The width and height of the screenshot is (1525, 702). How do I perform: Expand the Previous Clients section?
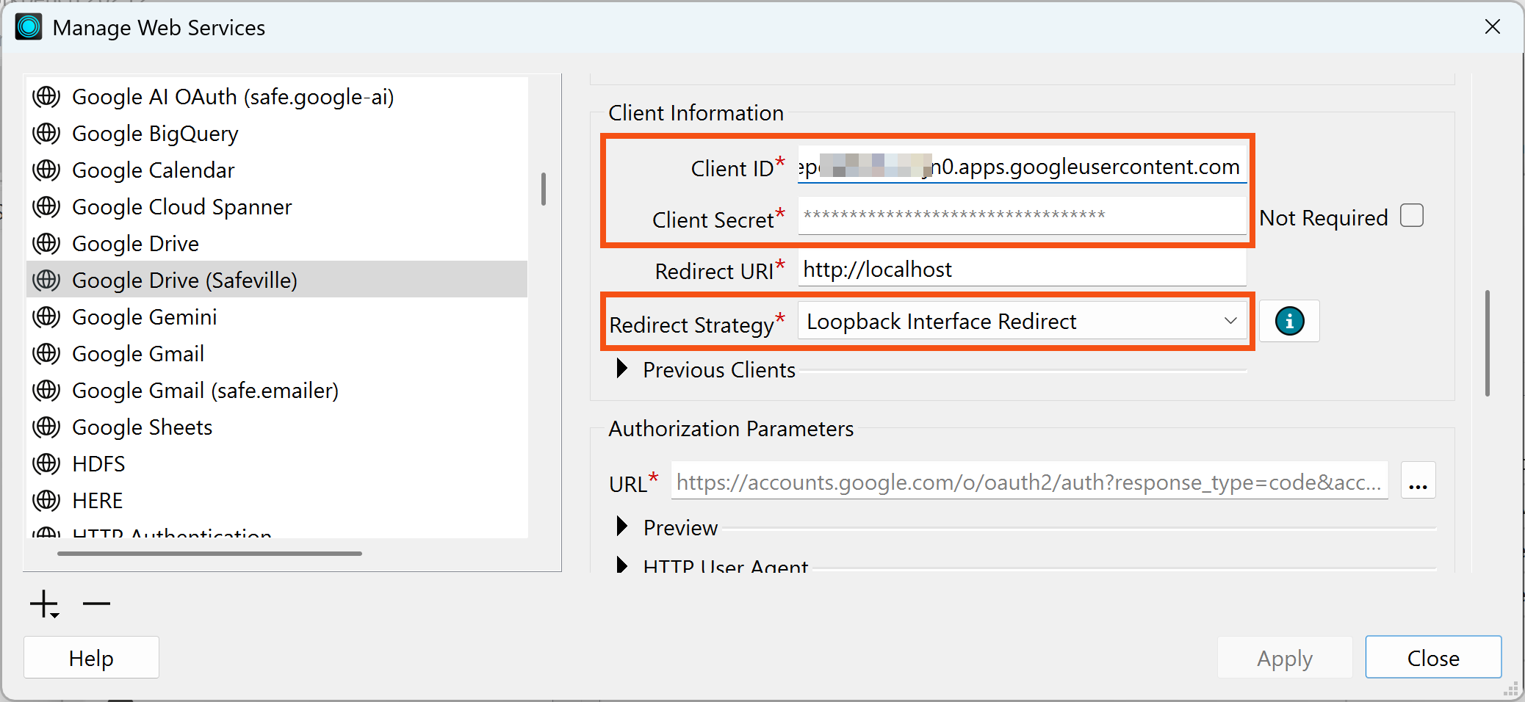coord(622,369)
